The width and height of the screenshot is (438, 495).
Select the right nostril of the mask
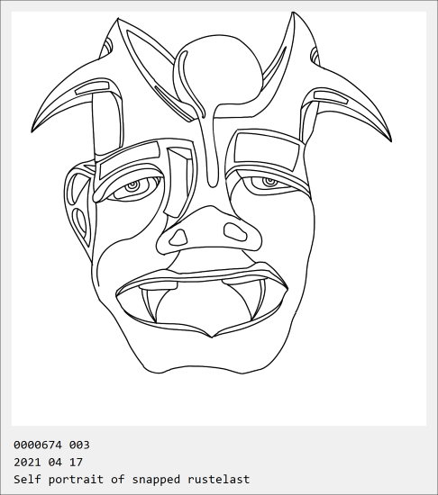[x=235, y=231]
